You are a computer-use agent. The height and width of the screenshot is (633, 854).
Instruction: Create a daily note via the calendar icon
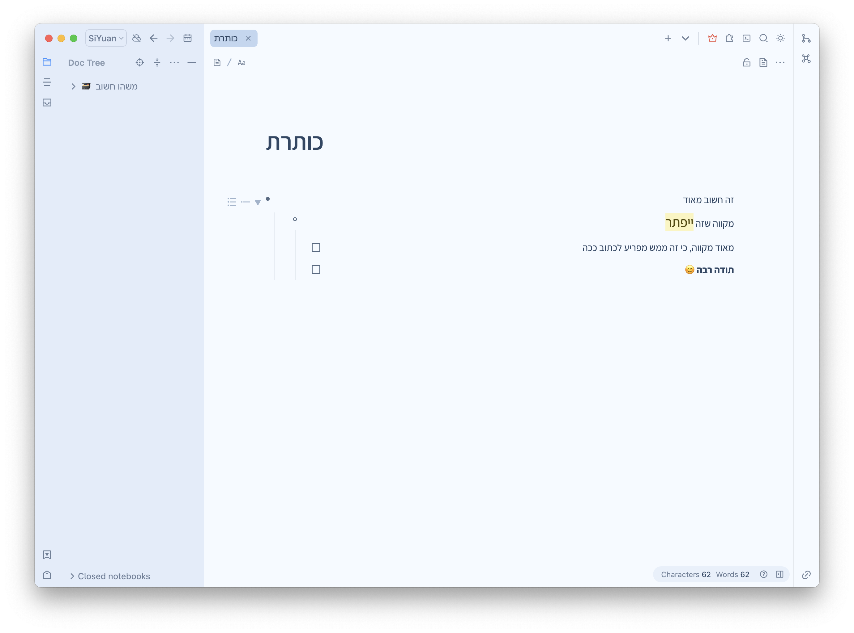tap(188, 38)
